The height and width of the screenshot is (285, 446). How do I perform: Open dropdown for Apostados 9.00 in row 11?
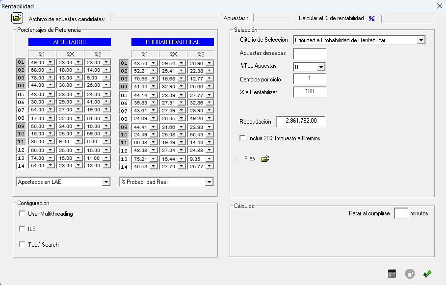tap(79, 141)
